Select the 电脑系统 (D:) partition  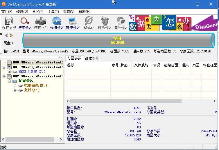[x=35, y=85]
